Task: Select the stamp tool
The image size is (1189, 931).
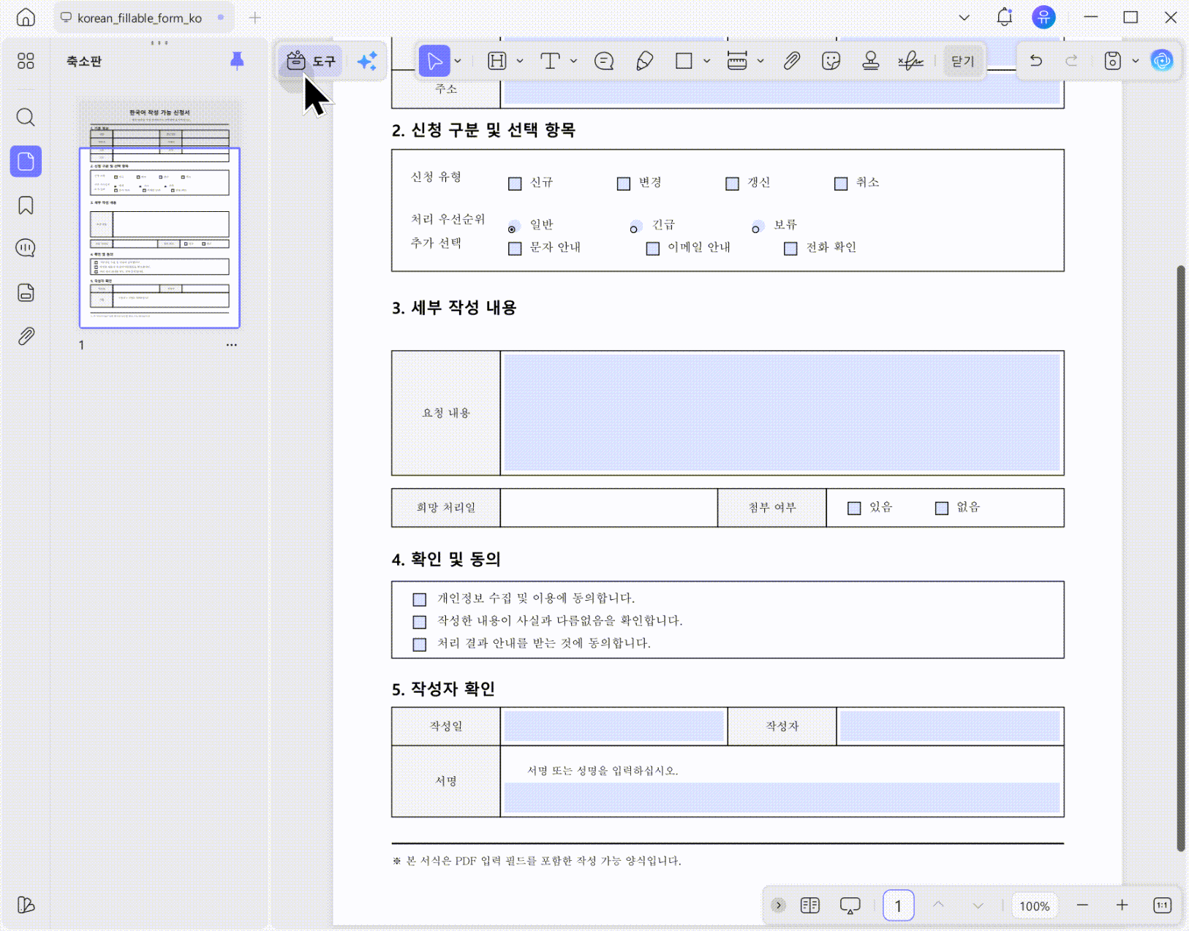Action: [870, 61]
